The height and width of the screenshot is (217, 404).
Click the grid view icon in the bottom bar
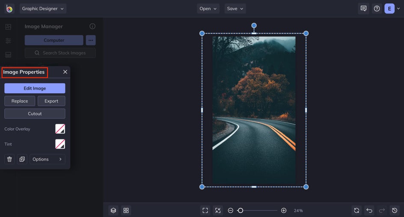pyautogui.click(x=126, y=211)
